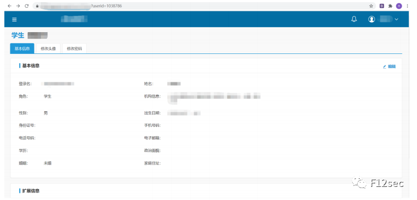Click the 扩展信息 section heading

point(31,191)
